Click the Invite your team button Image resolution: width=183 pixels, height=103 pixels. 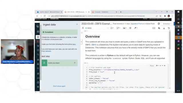(x=60, y=63)
